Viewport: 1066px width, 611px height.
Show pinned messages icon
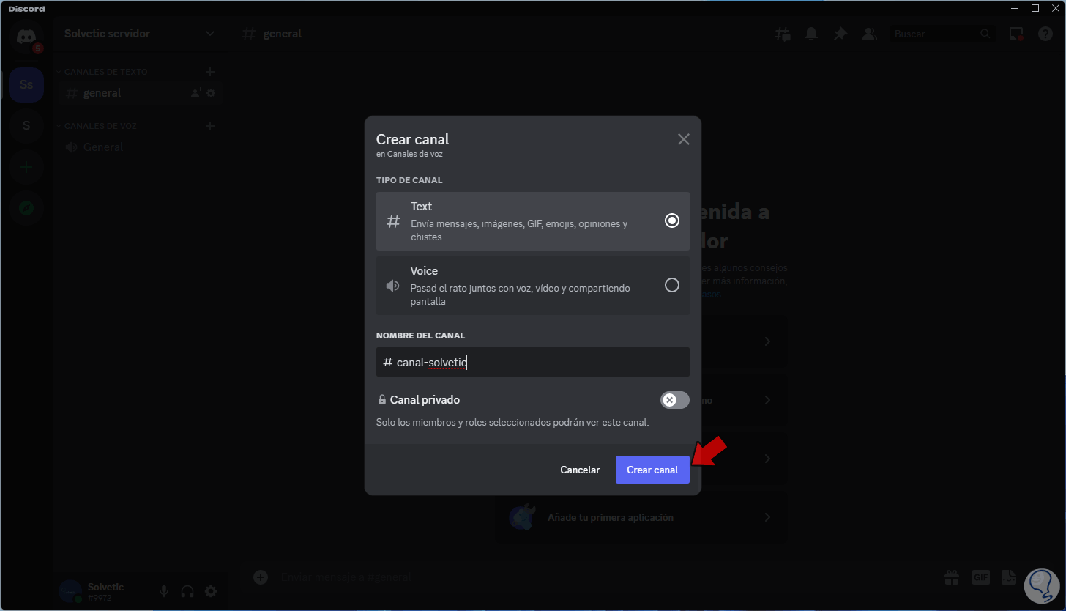click(840, 34)
